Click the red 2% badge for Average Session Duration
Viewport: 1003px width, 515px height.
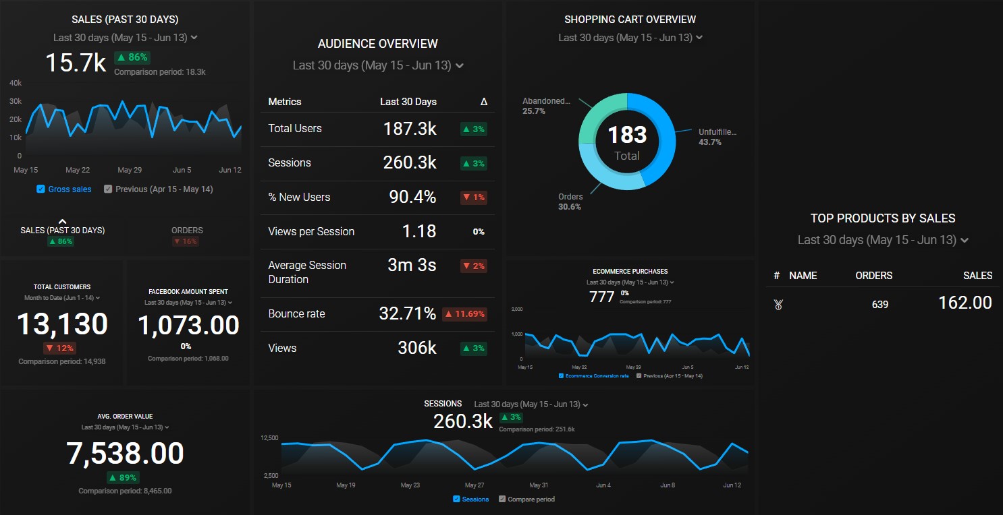coord(474,266)
